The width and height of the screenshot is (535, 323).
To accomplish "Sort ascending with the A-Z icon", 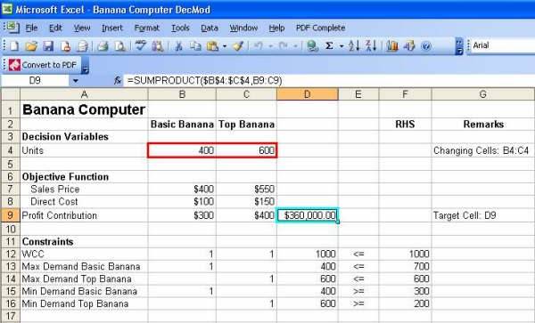I will (354, 45).
